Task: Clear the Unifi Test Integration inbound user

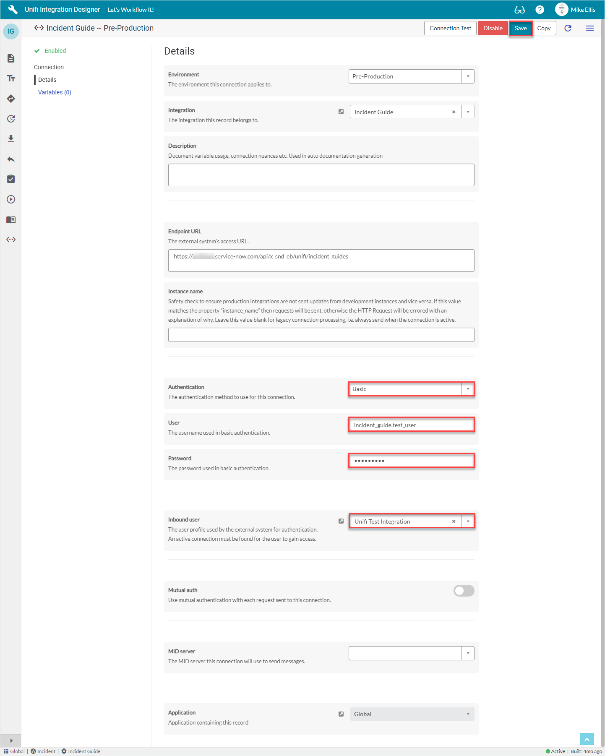Action: pyautogui.click(x=454, y=521)
